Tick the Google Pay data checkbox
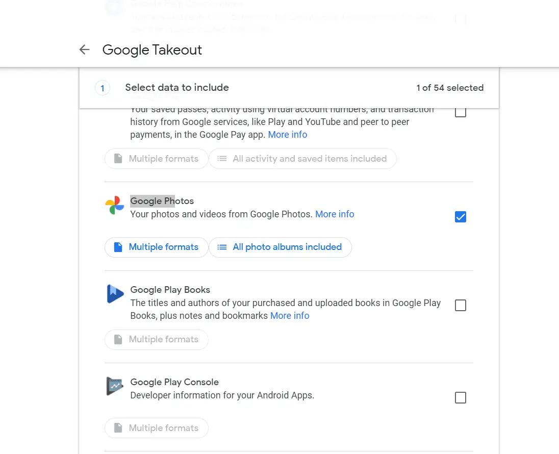This screenshot has height=454, width=559. click(460, 113)
